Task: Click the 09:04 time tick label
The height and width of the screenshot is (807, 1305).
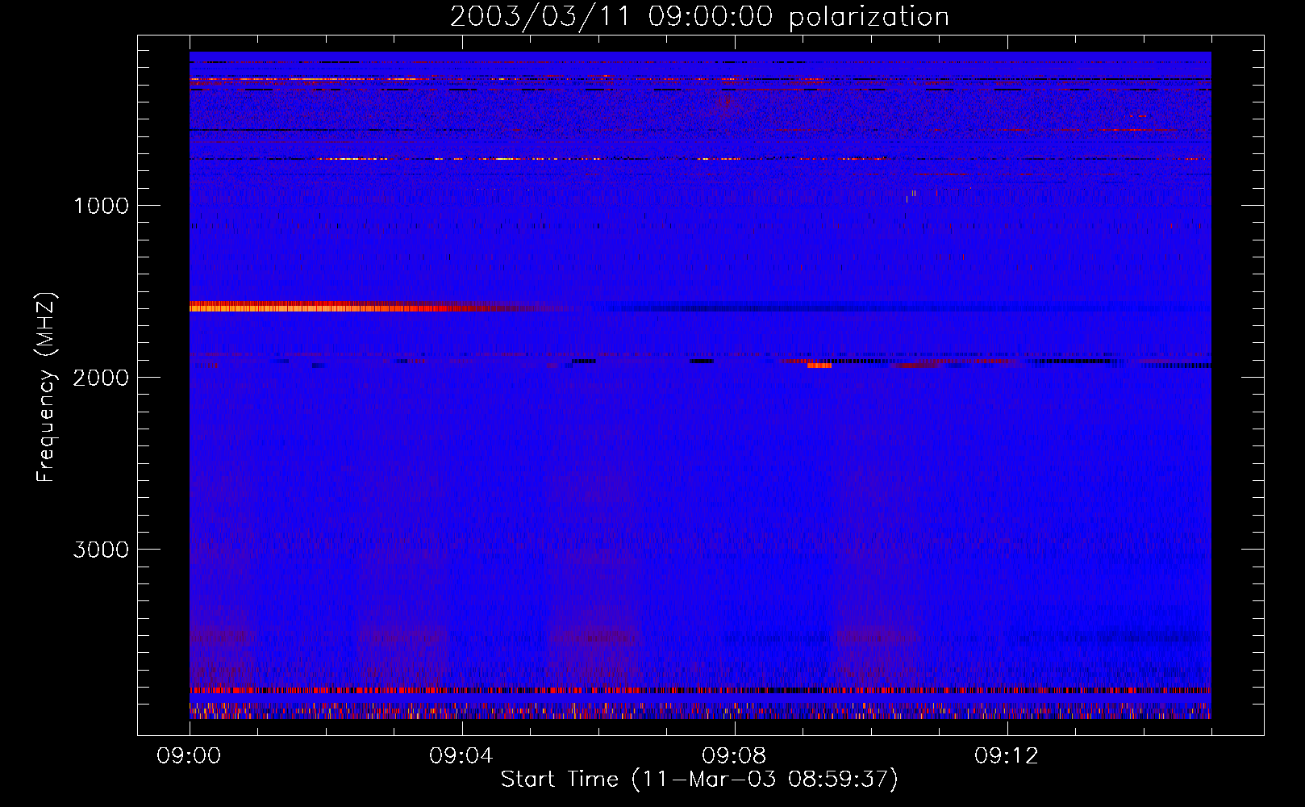Action: tap(461, 756)
